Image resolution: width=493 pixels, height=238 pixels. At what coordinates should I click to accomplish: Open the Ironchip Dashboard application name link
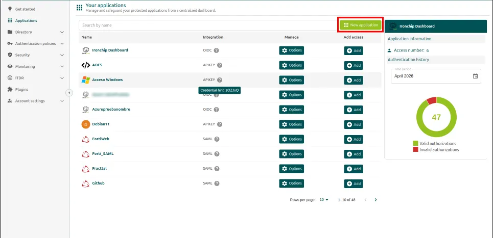tap(110, 50)
